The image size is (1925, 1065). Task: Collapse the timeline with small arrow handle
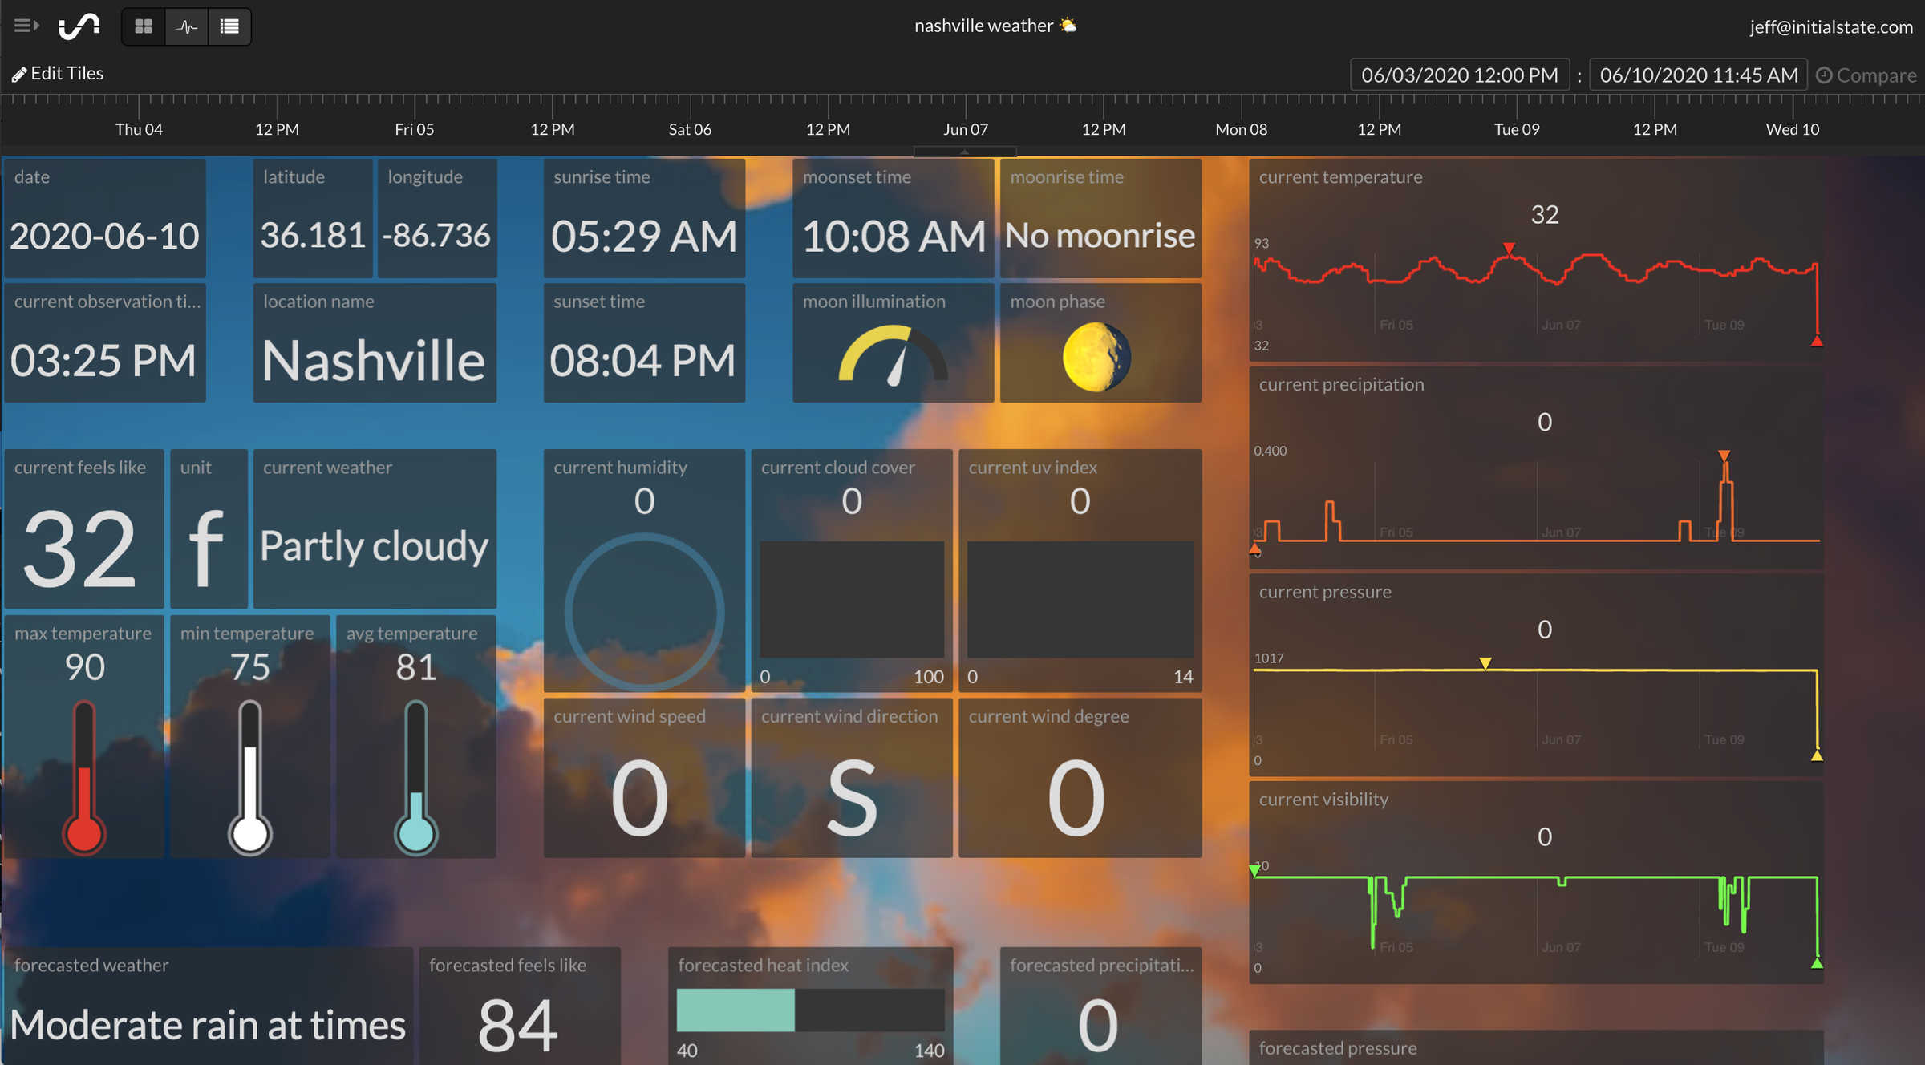(965, 151)
